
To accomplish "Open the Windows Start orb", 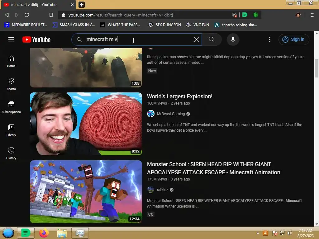I will click(x=8, y=233).
